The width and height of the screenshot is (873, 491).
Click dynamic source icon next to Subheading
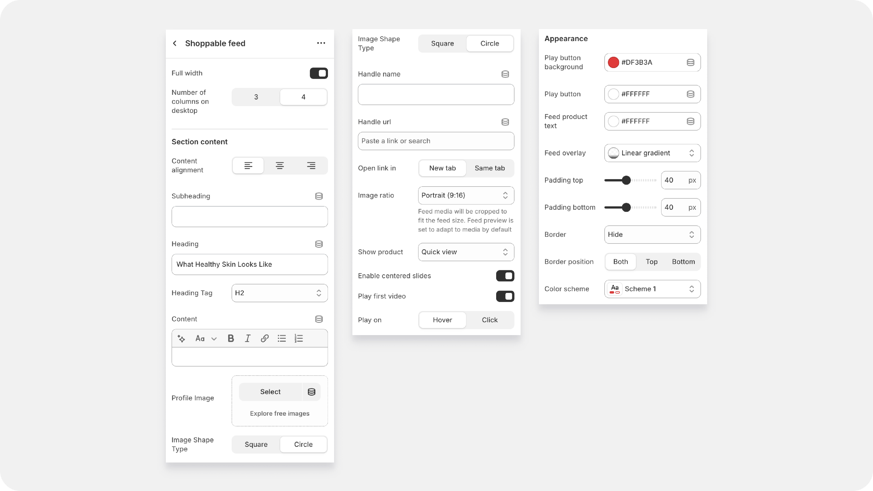click(x=319, y=196)
